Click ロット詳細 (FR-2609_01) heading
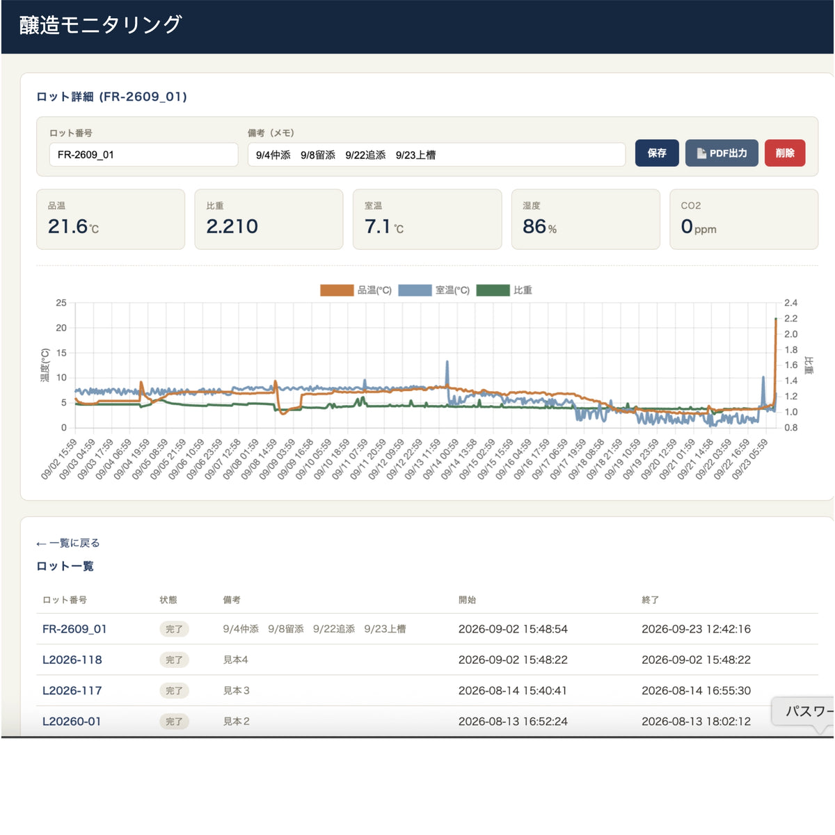The image size is (835, 835). (111, 97)
